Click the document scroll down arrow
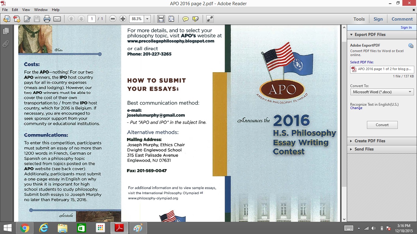The width and height of the screenshot is (417, 234). click(x=344, y=219)
